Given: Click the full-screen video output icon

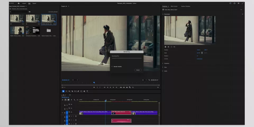Looking at the screenshot, I should pos(243,3).
